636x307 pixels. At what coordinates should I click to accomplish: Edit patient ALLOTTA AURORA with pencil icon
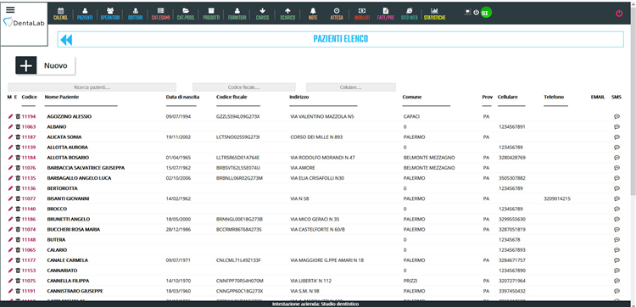(x=10, y=148)
